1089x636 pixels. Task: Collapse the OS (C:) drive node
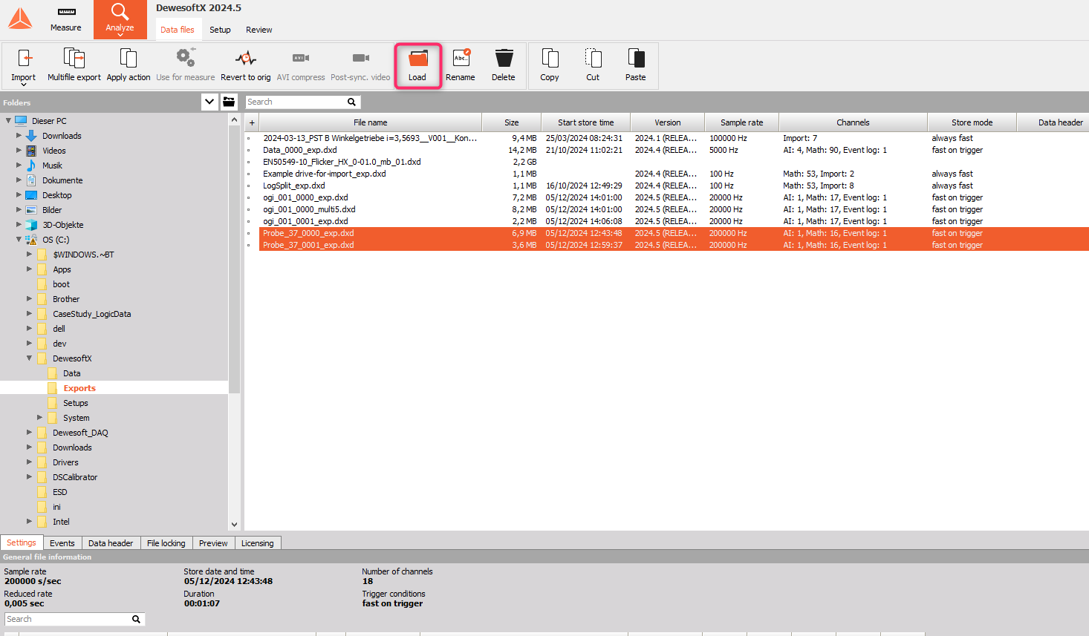coord(19,240)
